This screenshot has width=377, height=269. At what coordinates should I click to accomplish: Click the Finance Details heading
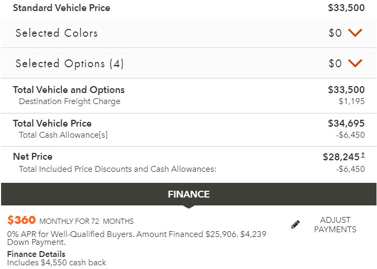click(x=36, y=254)
